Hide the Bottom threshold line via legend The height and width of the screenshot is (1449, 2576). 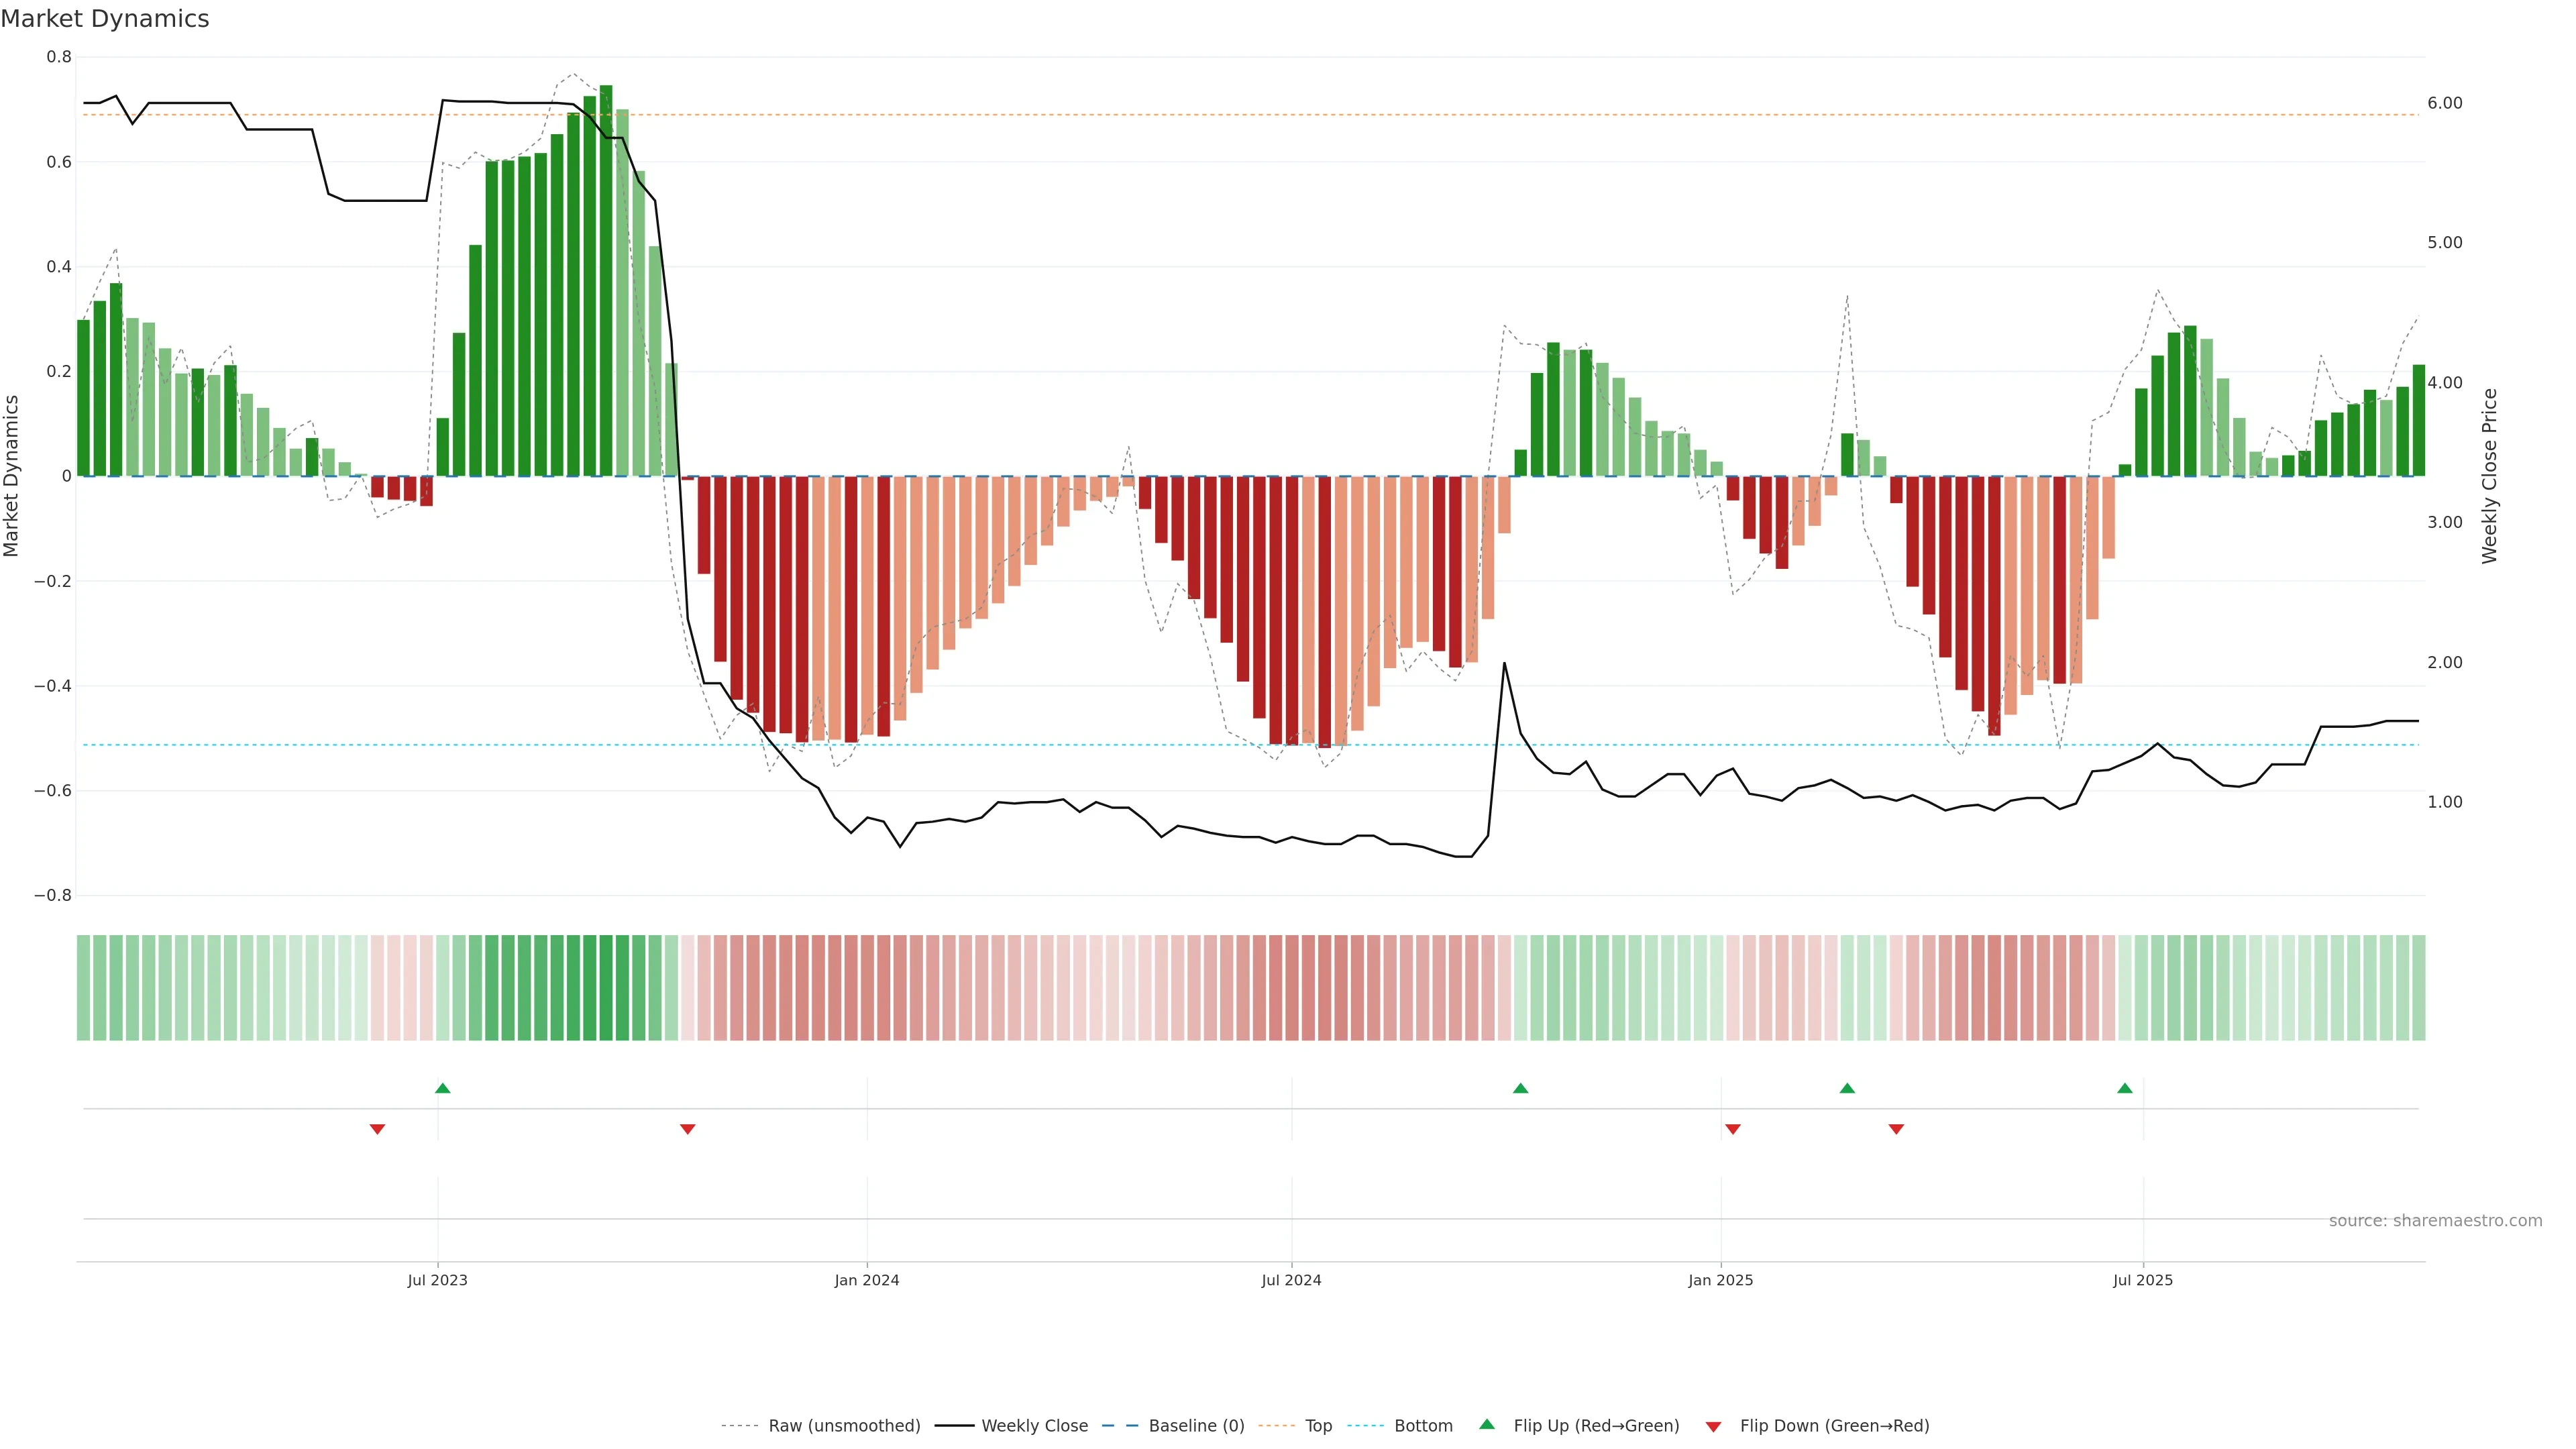pos(1423,1426)
